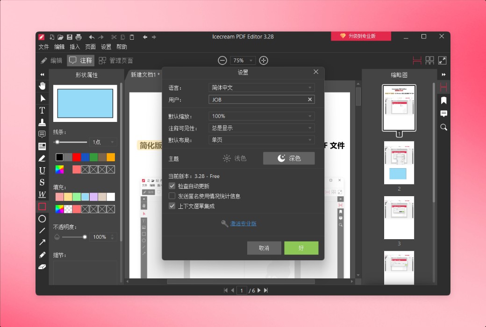Open the language selection dropdown
Image resolution: width=486 pixels, height=327 pixels.
(x=261, y=87)
